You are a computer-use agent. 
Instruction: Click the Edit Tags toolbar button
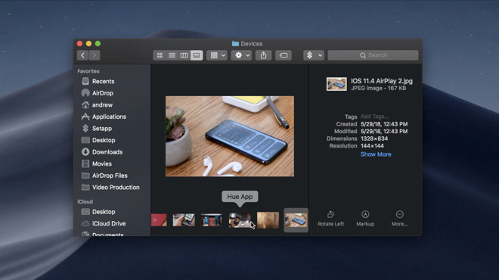click(284, 55)
